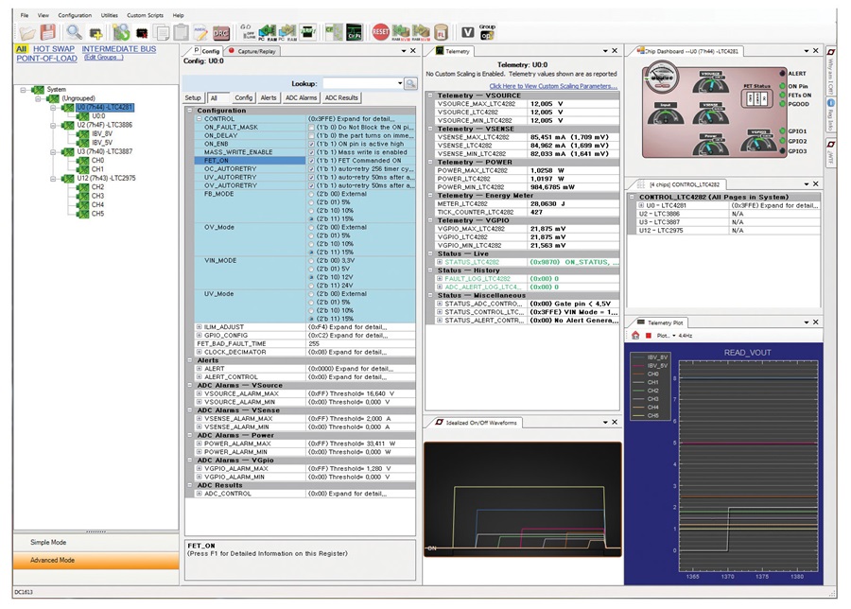Click the magnifying glass toolbar icon
This screenshot has height=609, width=851.
73,31
